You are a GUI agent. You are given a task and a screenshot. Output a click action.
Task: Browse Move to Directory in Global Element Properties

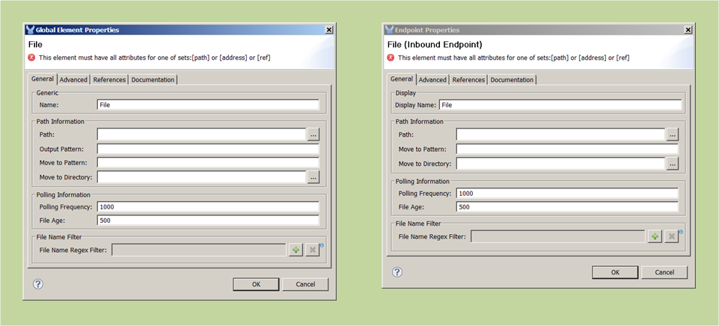click(313, 177)
